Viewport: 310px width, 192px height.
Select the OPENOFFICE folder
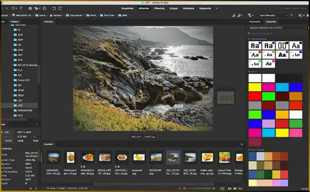pyautogui.click(x=23, y=111)
